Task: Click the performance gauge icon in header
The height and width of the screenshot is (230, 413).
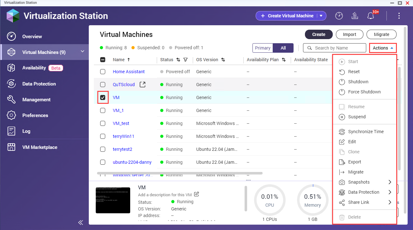Action: coord(339,16)
